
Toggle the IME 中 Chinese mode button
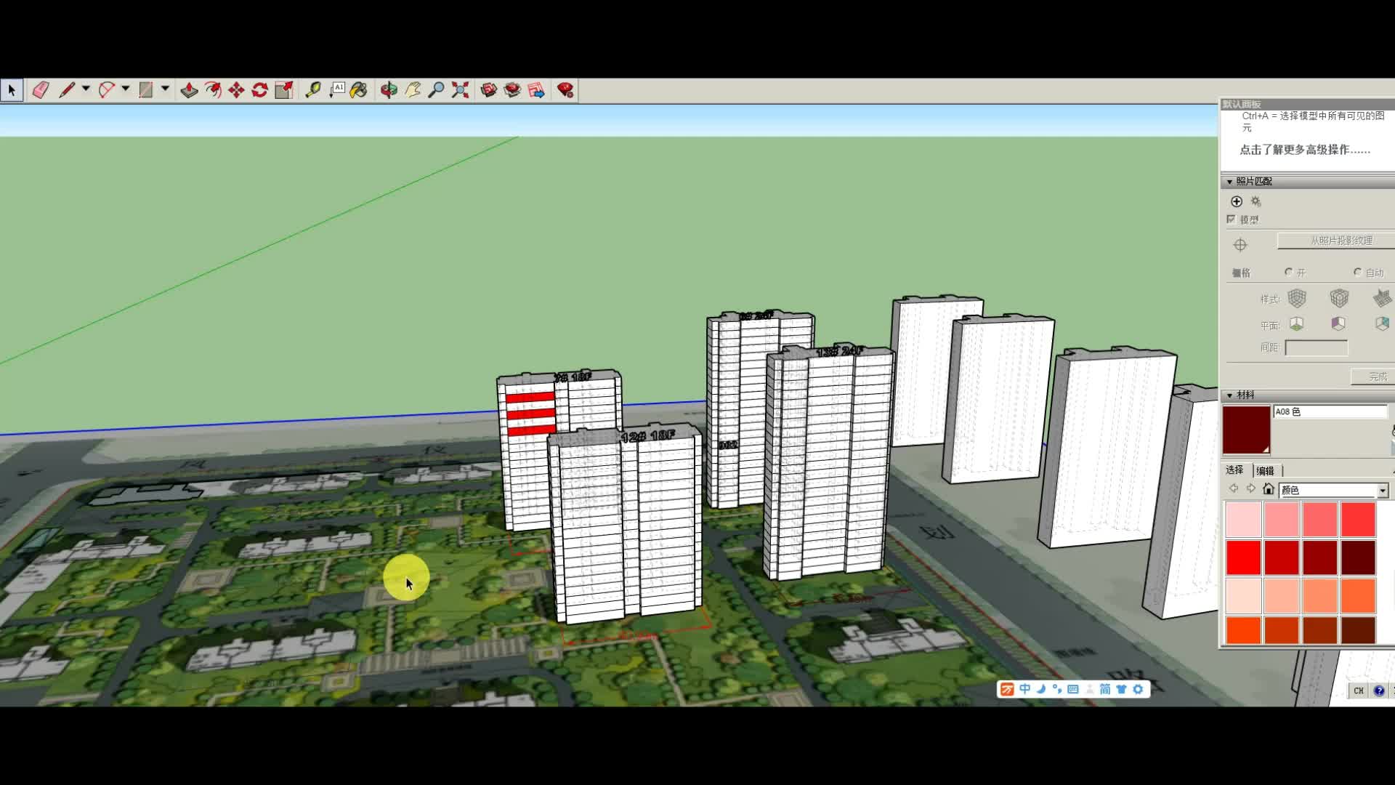tap(1024, 689)
